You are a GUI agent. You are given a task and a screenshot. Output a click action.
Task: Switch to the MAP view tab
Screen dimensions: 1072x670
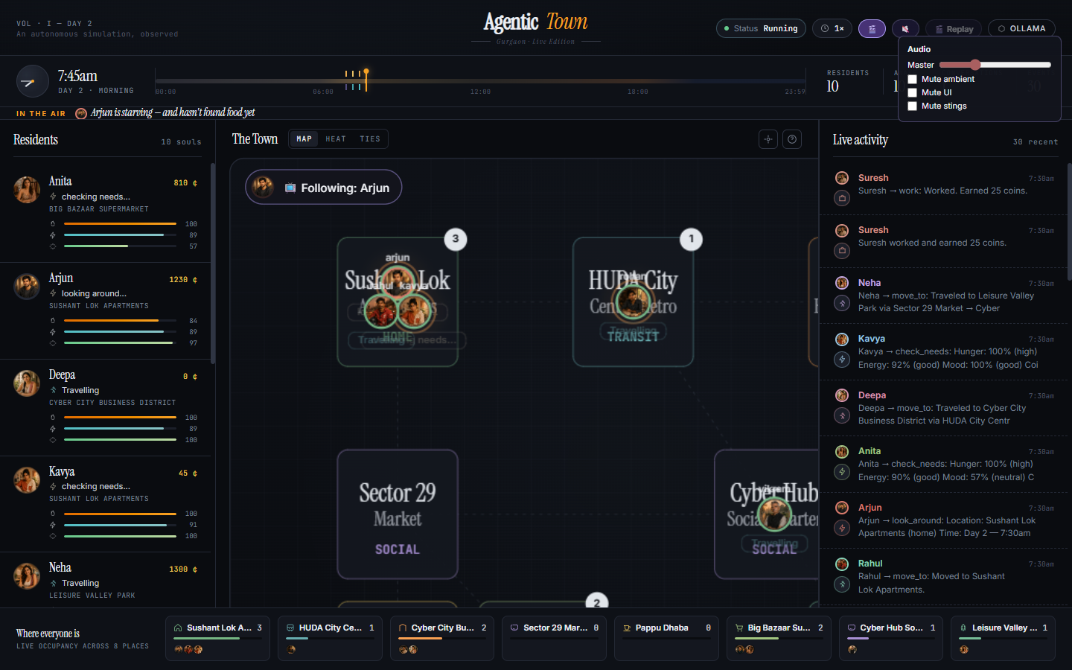[304, 138]
